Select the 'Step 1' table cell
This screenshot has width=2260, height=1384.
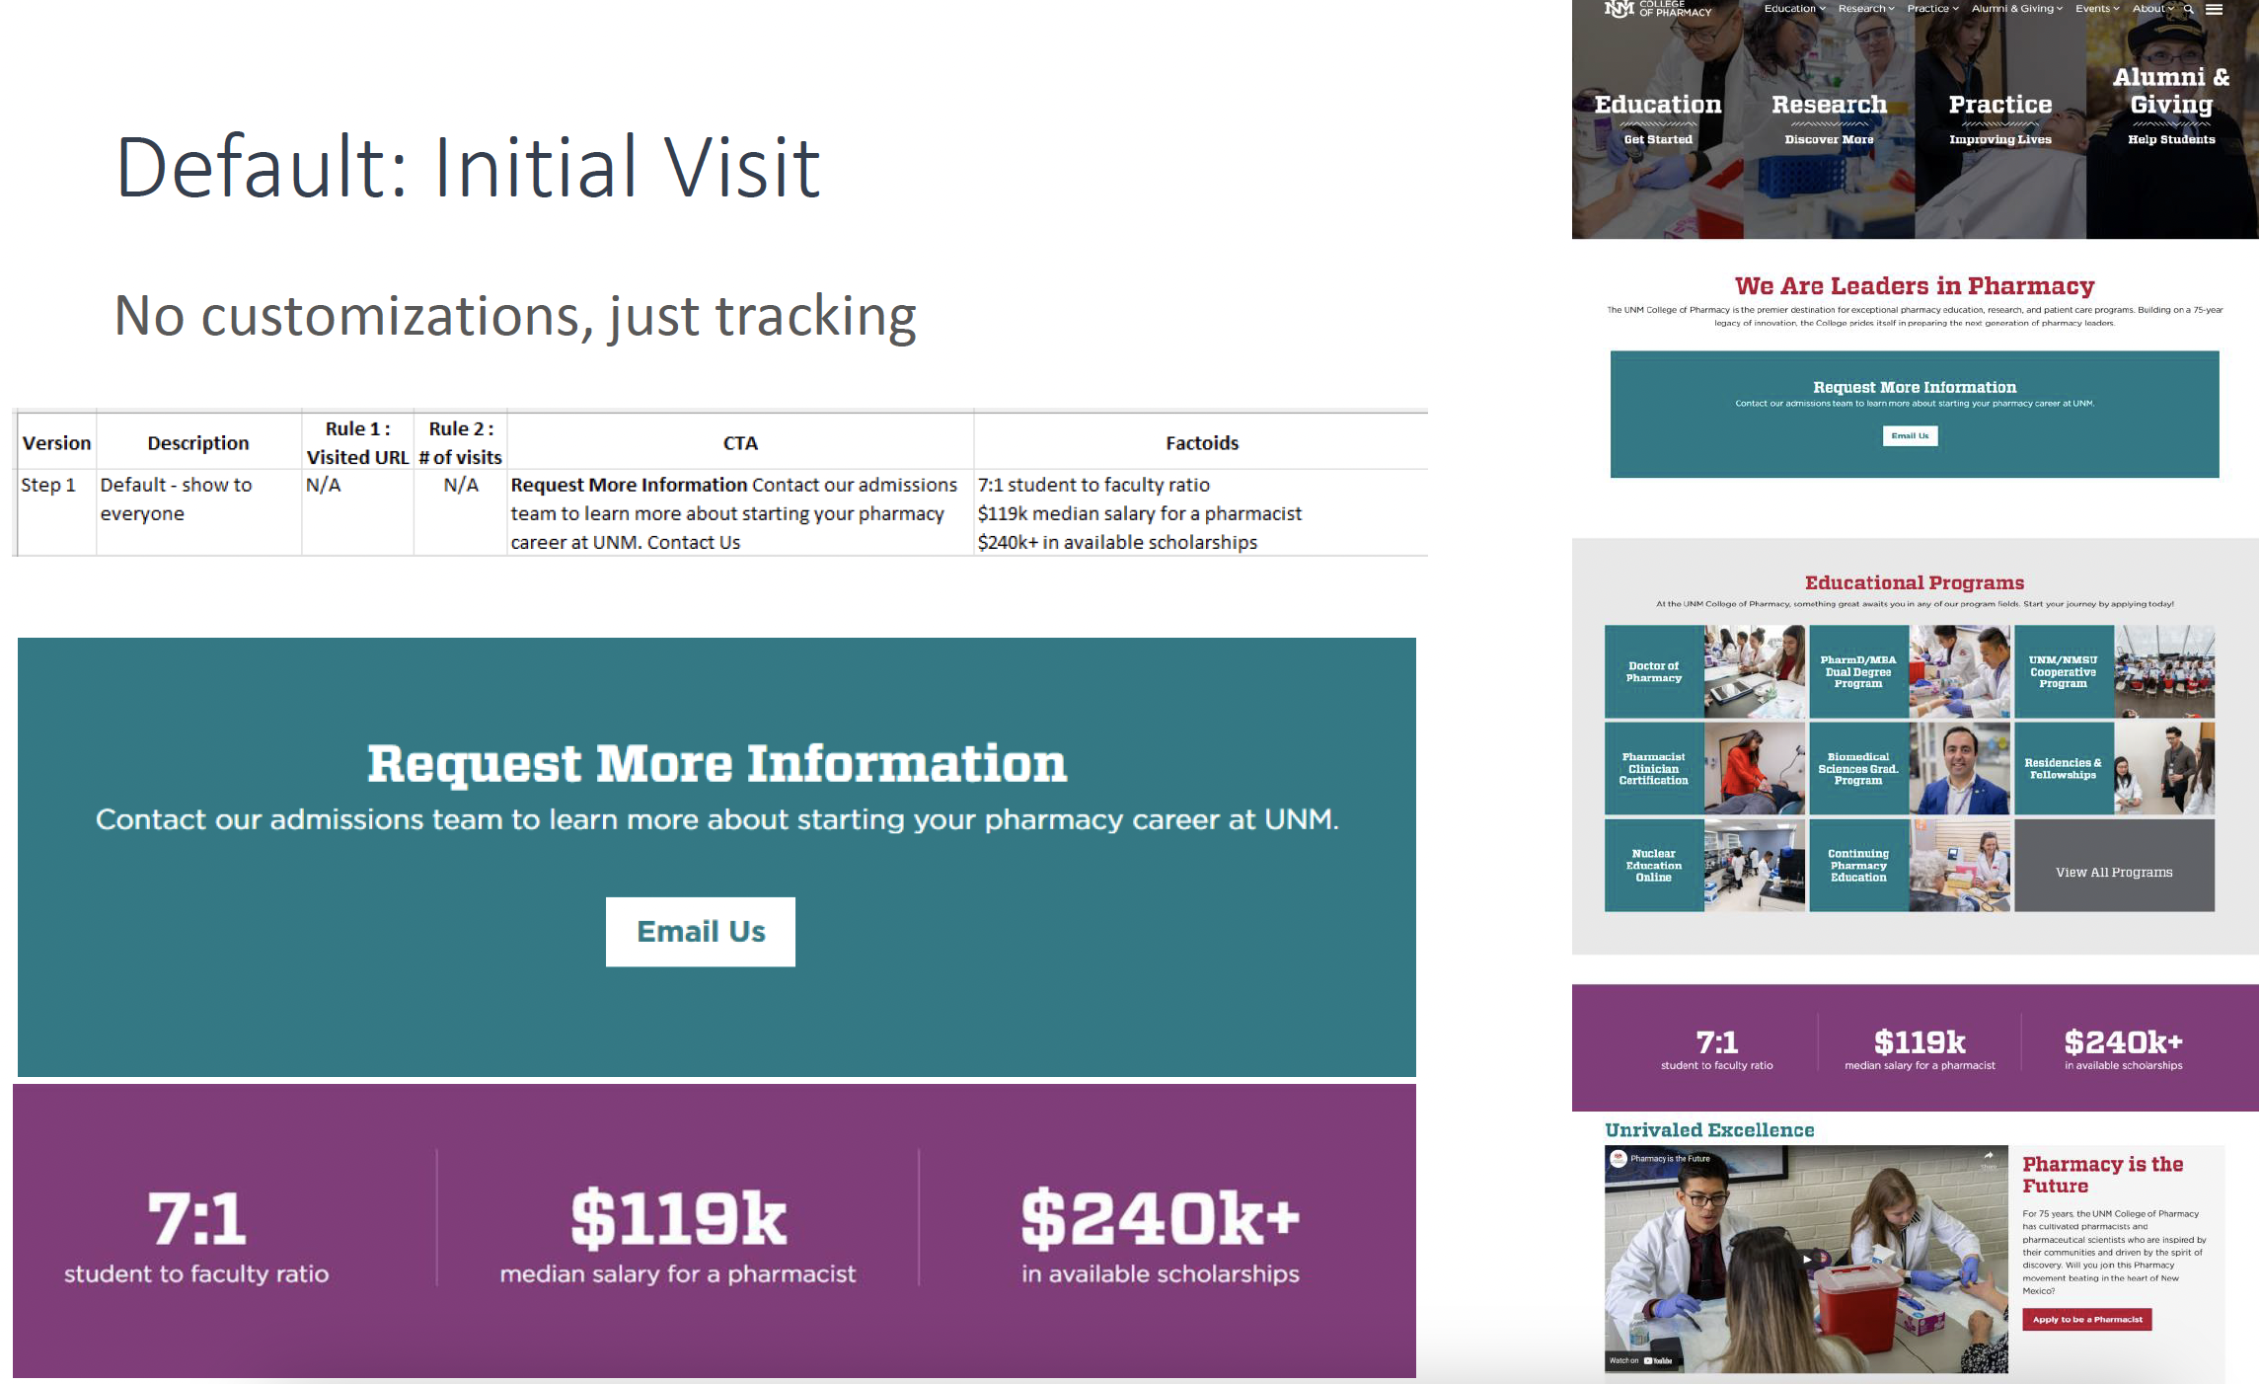point(56,511)
